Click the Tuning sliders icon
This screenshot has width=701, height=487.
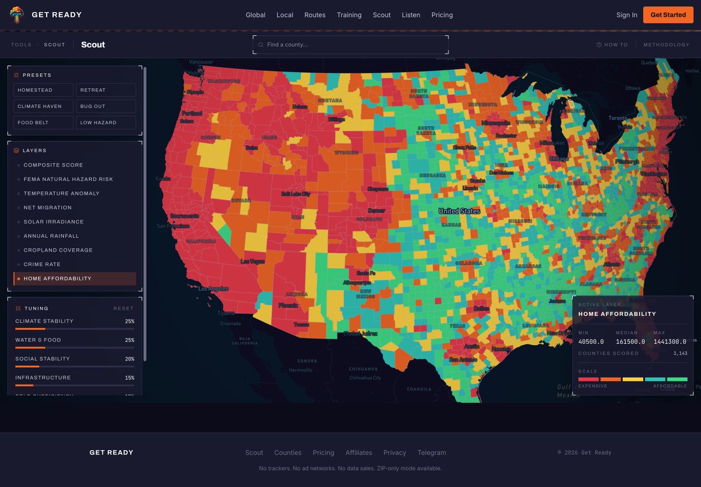[x=18, y=309]
